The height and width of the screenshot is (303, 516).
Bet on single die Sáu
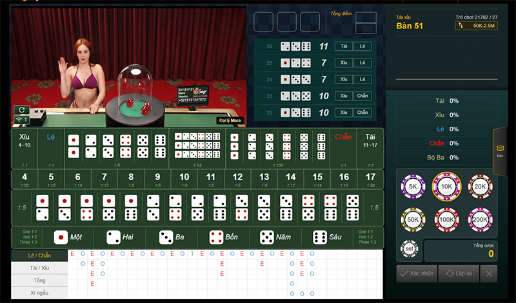327,237
